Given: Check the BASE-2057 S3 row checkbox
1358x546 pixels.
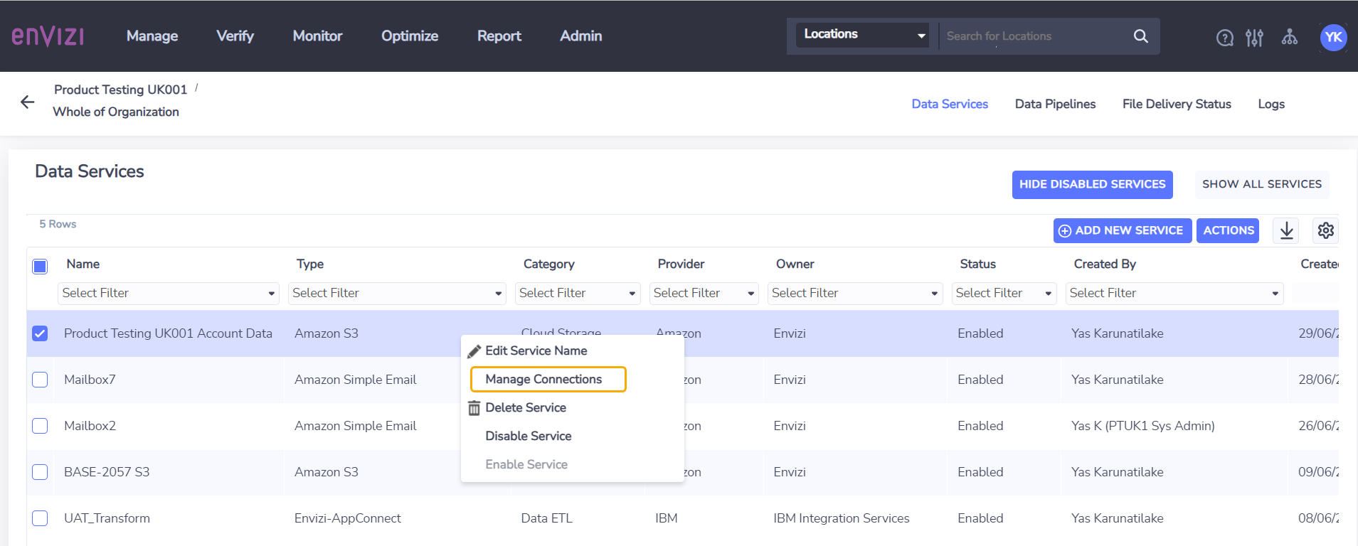Looking at the screenshot, I should coord(40,472).
